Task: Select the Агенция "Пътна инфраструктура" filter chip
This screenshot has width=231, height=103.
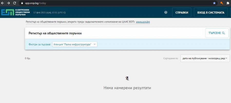Action: tap(72, 45)
